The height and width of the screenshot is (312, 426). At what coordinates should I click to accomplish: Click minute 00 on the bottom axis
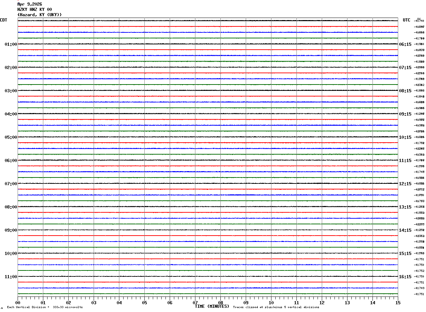[x=18, y=303]
